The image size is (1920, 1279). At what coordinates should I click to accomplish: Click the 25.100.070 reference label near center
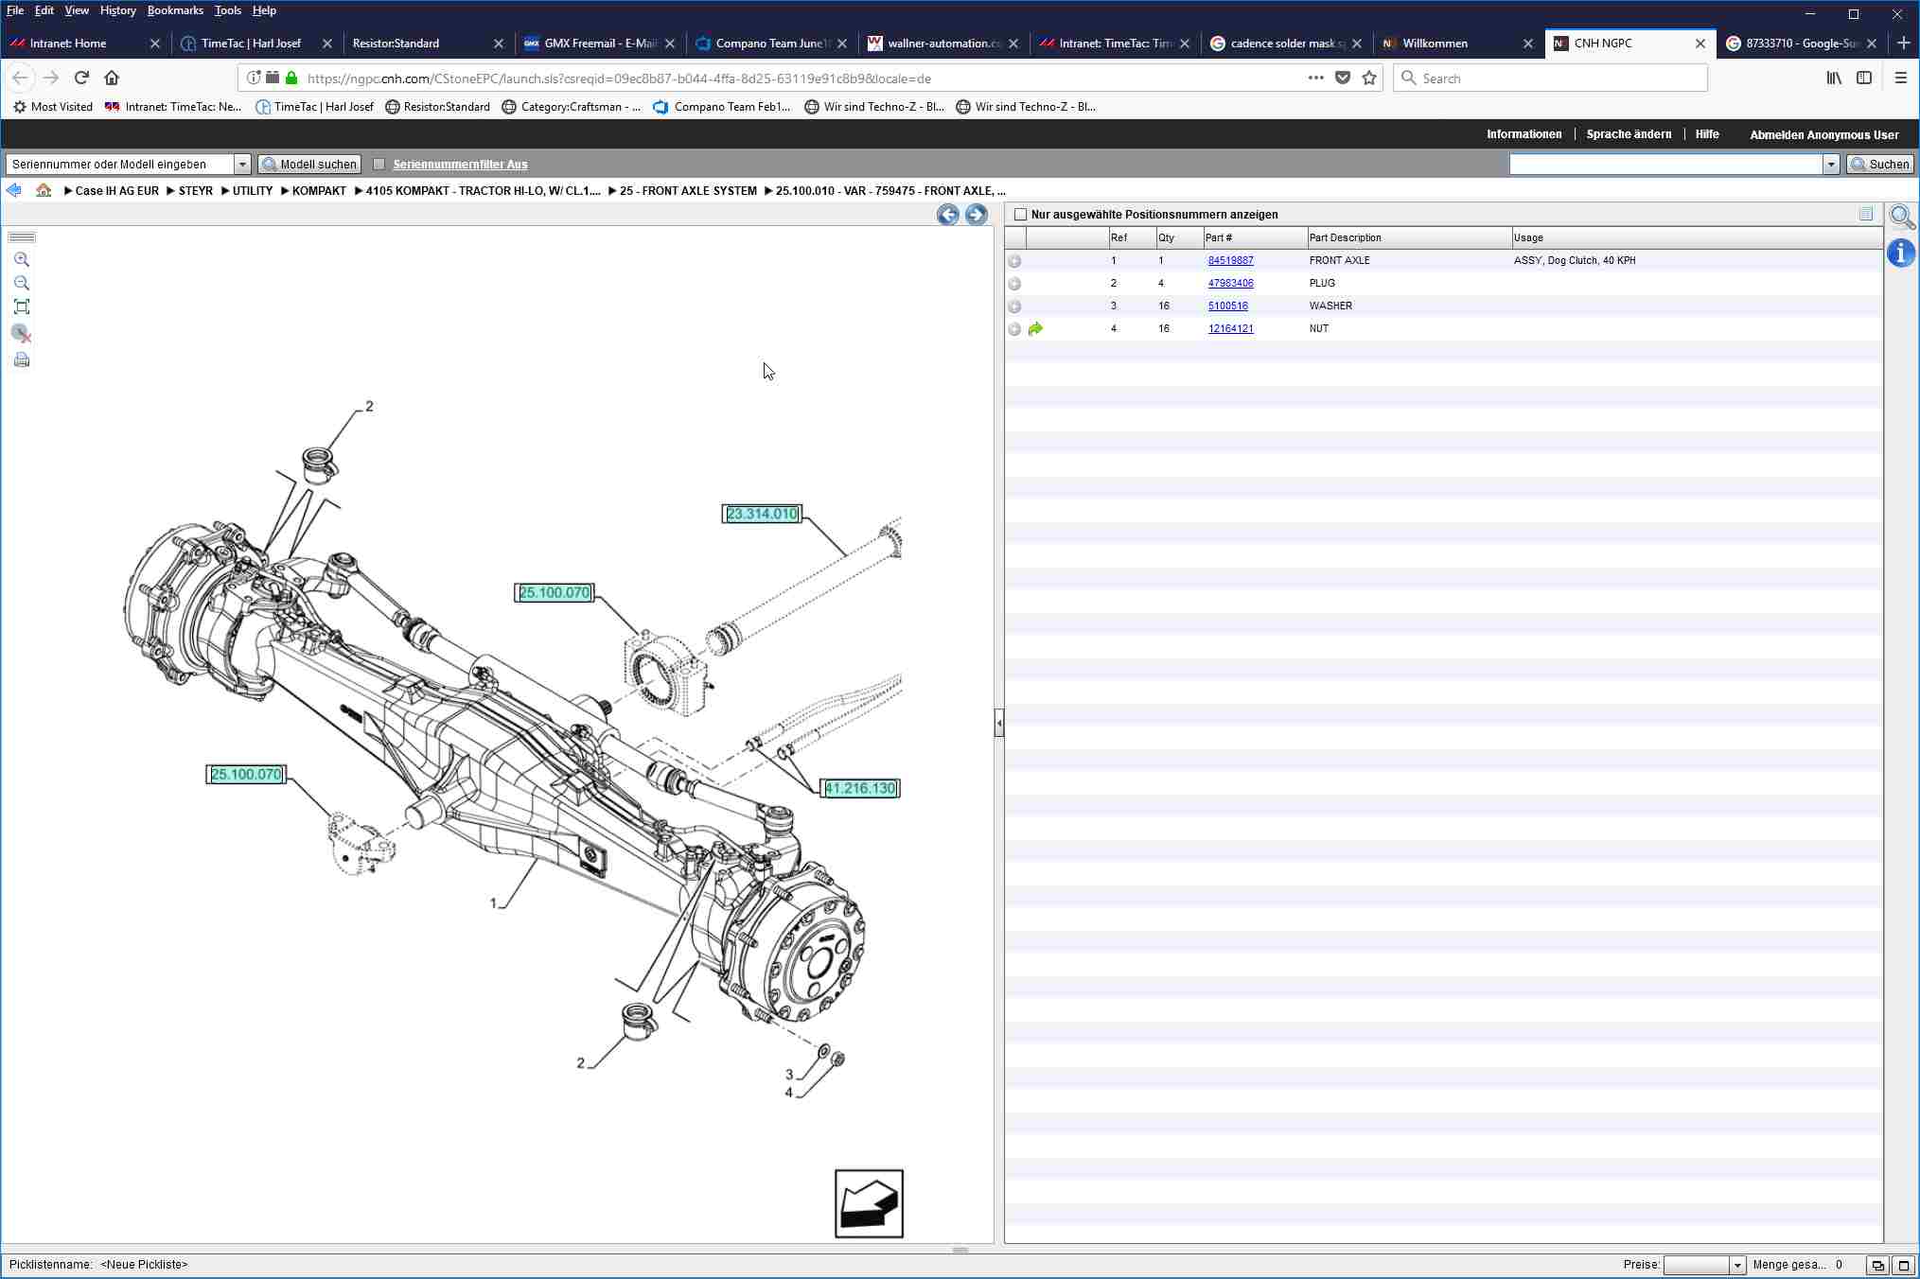555,593
